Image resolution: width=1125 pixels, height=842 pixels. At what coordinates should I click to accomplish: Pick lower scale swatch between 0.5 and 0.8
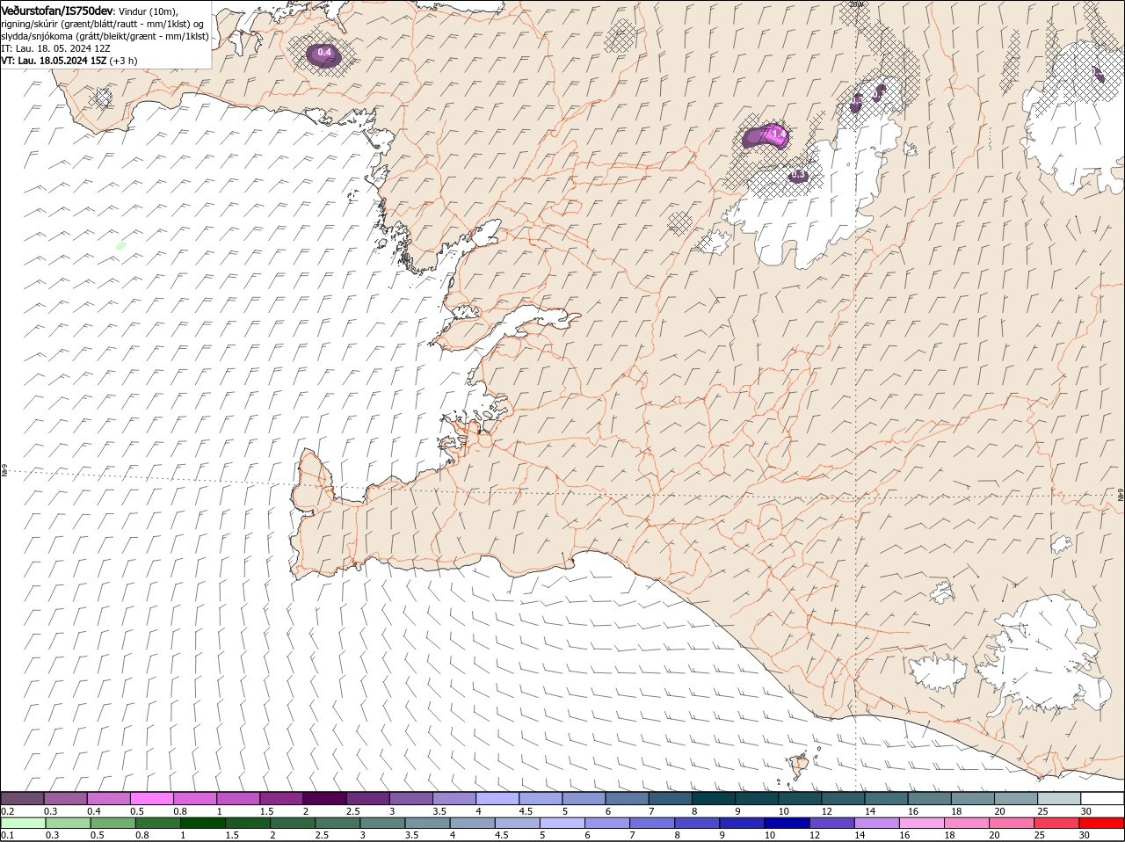click(x=112, y=824)
